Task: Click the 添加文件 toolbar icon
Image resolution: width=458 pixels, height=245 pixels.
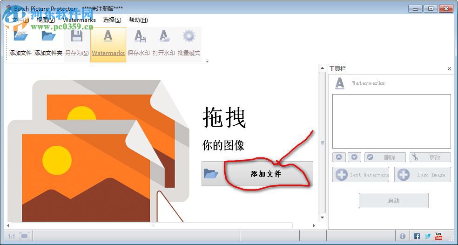Action: point(20,36)
